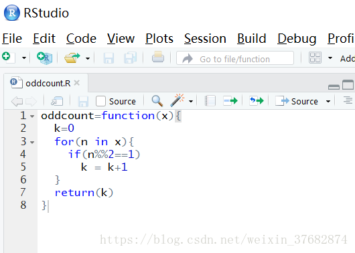This screenshot has width=355, height=253.
Task: Run the current line or selection
Action: (x=230, y=100)
